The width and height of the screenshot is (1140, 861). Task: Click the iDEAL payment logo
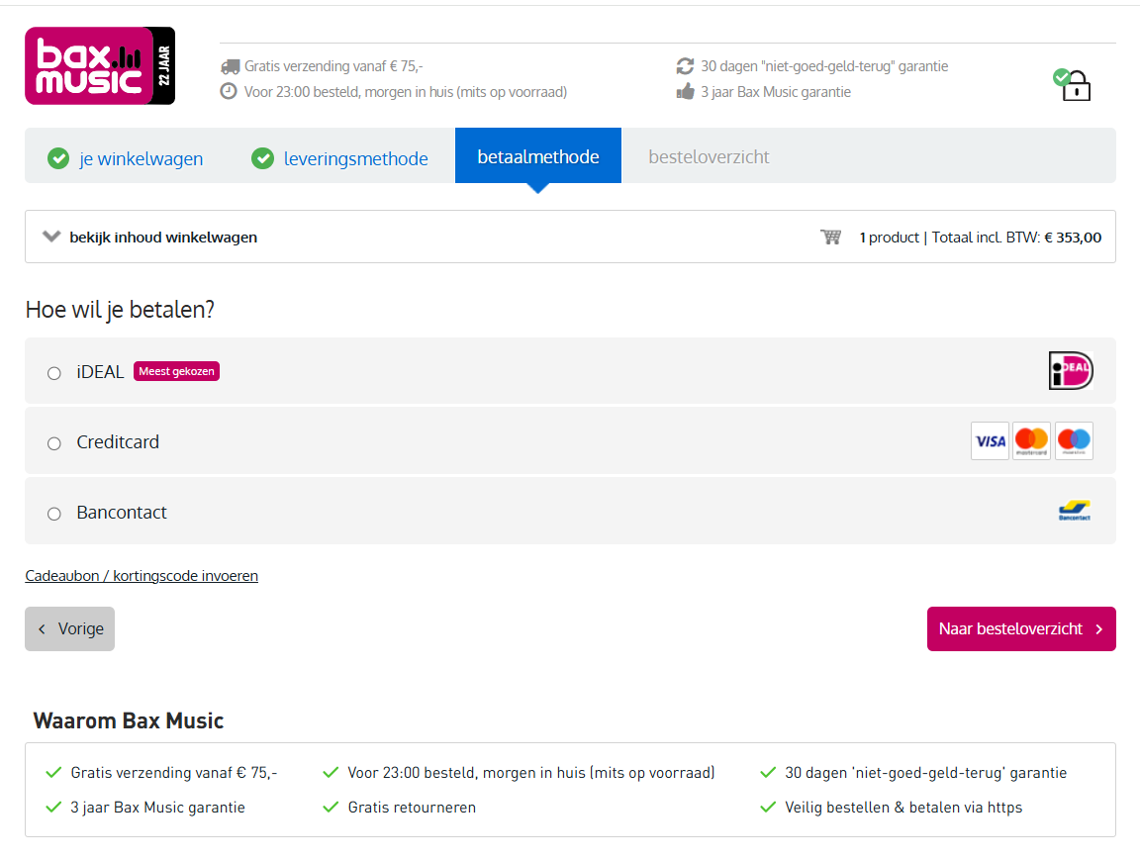coord(1071,371)
